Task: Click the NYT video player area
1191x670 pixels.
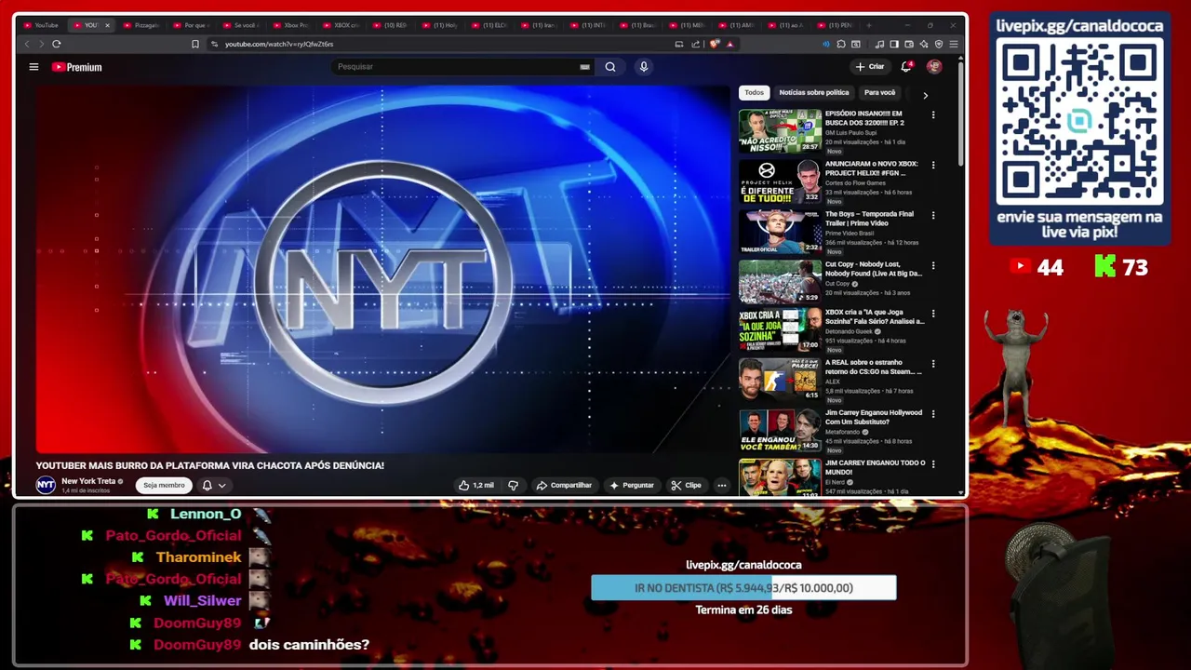Action: (x=382, y=270)
